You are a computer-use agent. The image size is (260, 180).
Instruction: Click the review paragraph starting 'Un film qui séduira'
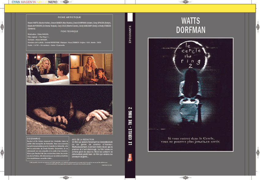[92, 149]
